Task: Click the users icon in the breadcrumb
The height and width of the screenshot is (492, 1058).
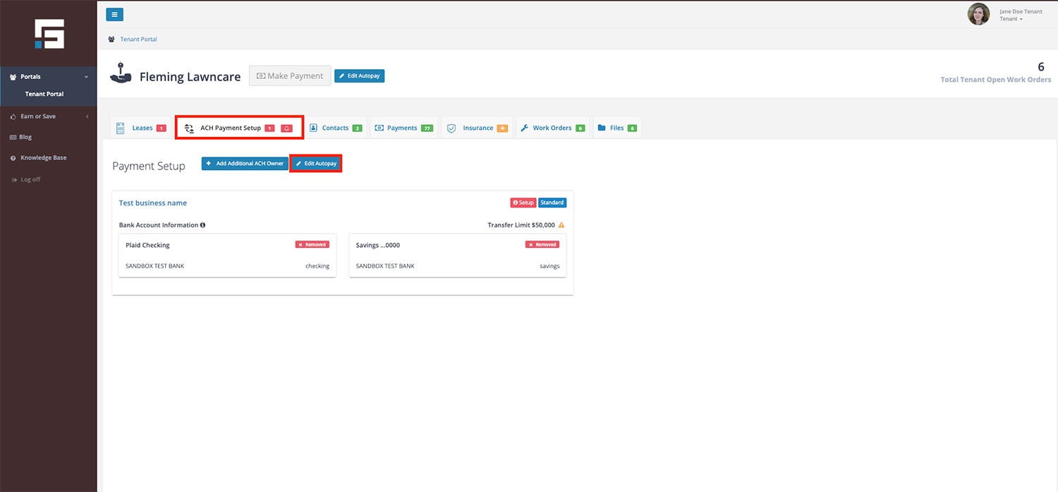Action: (111, 40)
